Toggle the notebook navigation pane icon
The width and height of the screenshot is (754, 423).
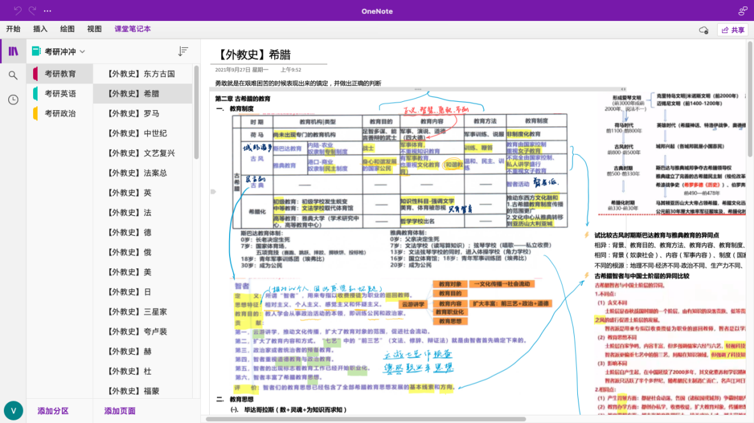13,51
